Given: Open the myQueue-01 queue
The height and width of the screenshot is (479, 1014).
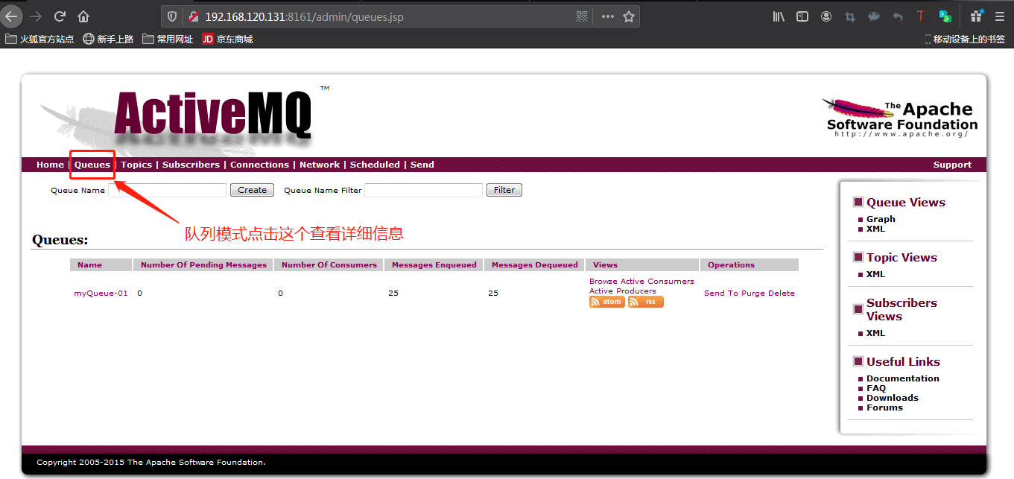Looking at the screenshot, I should point(101,294).
